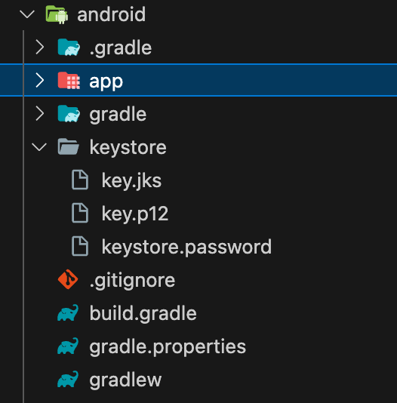397x403 pixels.
Task: Click the git icon beside .gitignore
Action: 68,279
